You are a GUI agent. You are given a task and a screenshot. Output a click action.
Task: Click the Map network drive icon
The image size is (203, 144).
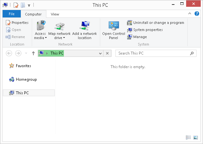click(59, 26)
